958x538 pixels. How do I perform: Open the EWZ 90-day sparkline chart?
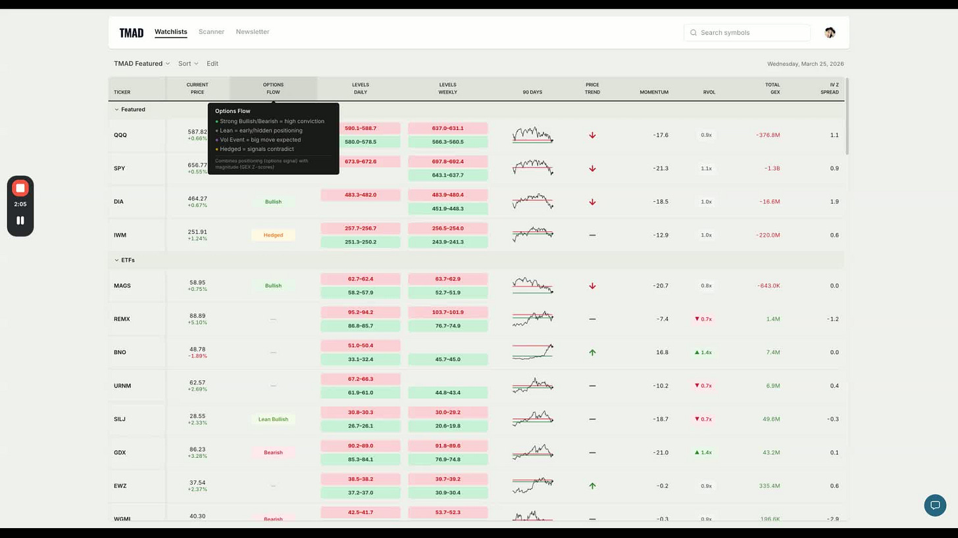(532, 485)
